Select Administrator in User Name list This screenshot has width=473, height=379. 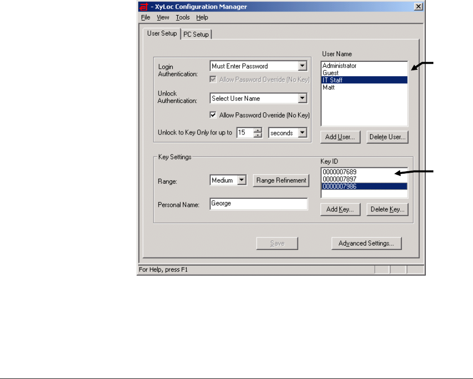(x=365, y=66)
